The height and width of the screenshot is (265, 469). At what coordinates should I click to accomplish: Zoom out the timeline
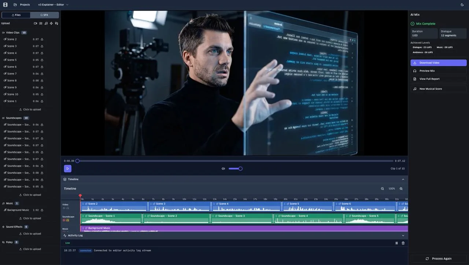[382, 189]
